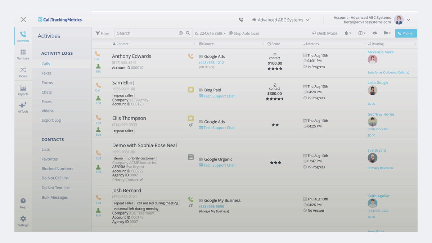Click the cloud download icon
This screenshot has height=243, width=432.
coord(374,33)
